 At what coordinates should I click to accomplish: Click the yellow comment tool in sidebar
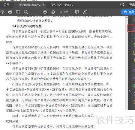pos(134,61)
